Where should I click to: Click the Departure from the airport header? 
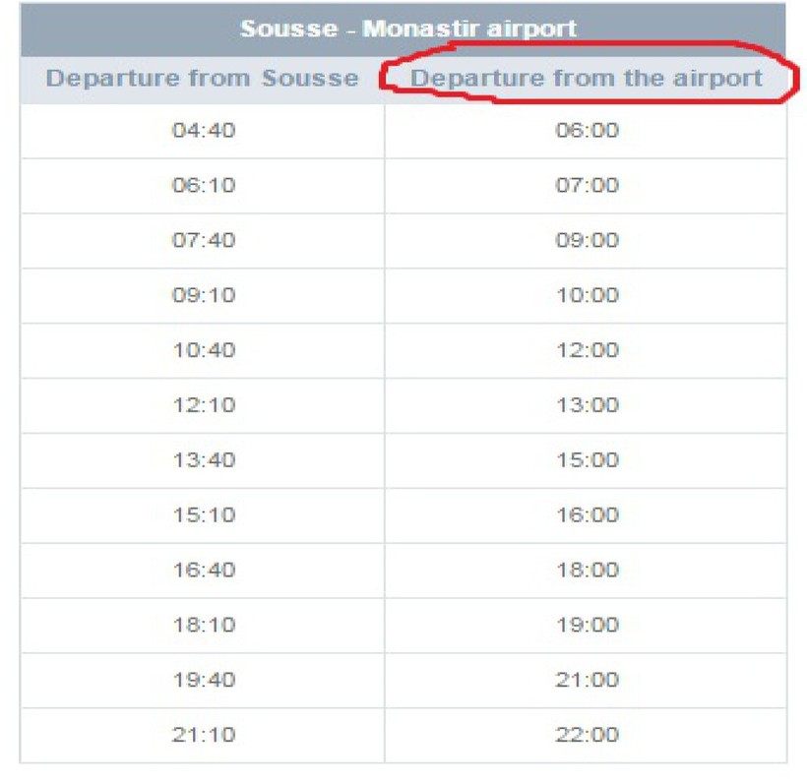587,79
